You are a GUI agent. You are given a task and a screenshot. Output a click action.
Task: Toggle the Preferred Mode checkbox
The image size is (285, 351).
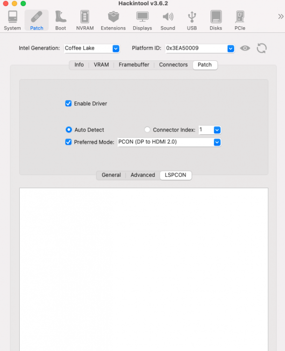pos(68,142)
